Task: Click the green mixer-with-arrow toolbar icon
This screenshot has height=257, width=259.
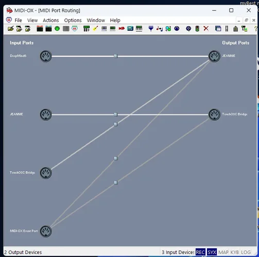Action: click(x=87, y=29)
